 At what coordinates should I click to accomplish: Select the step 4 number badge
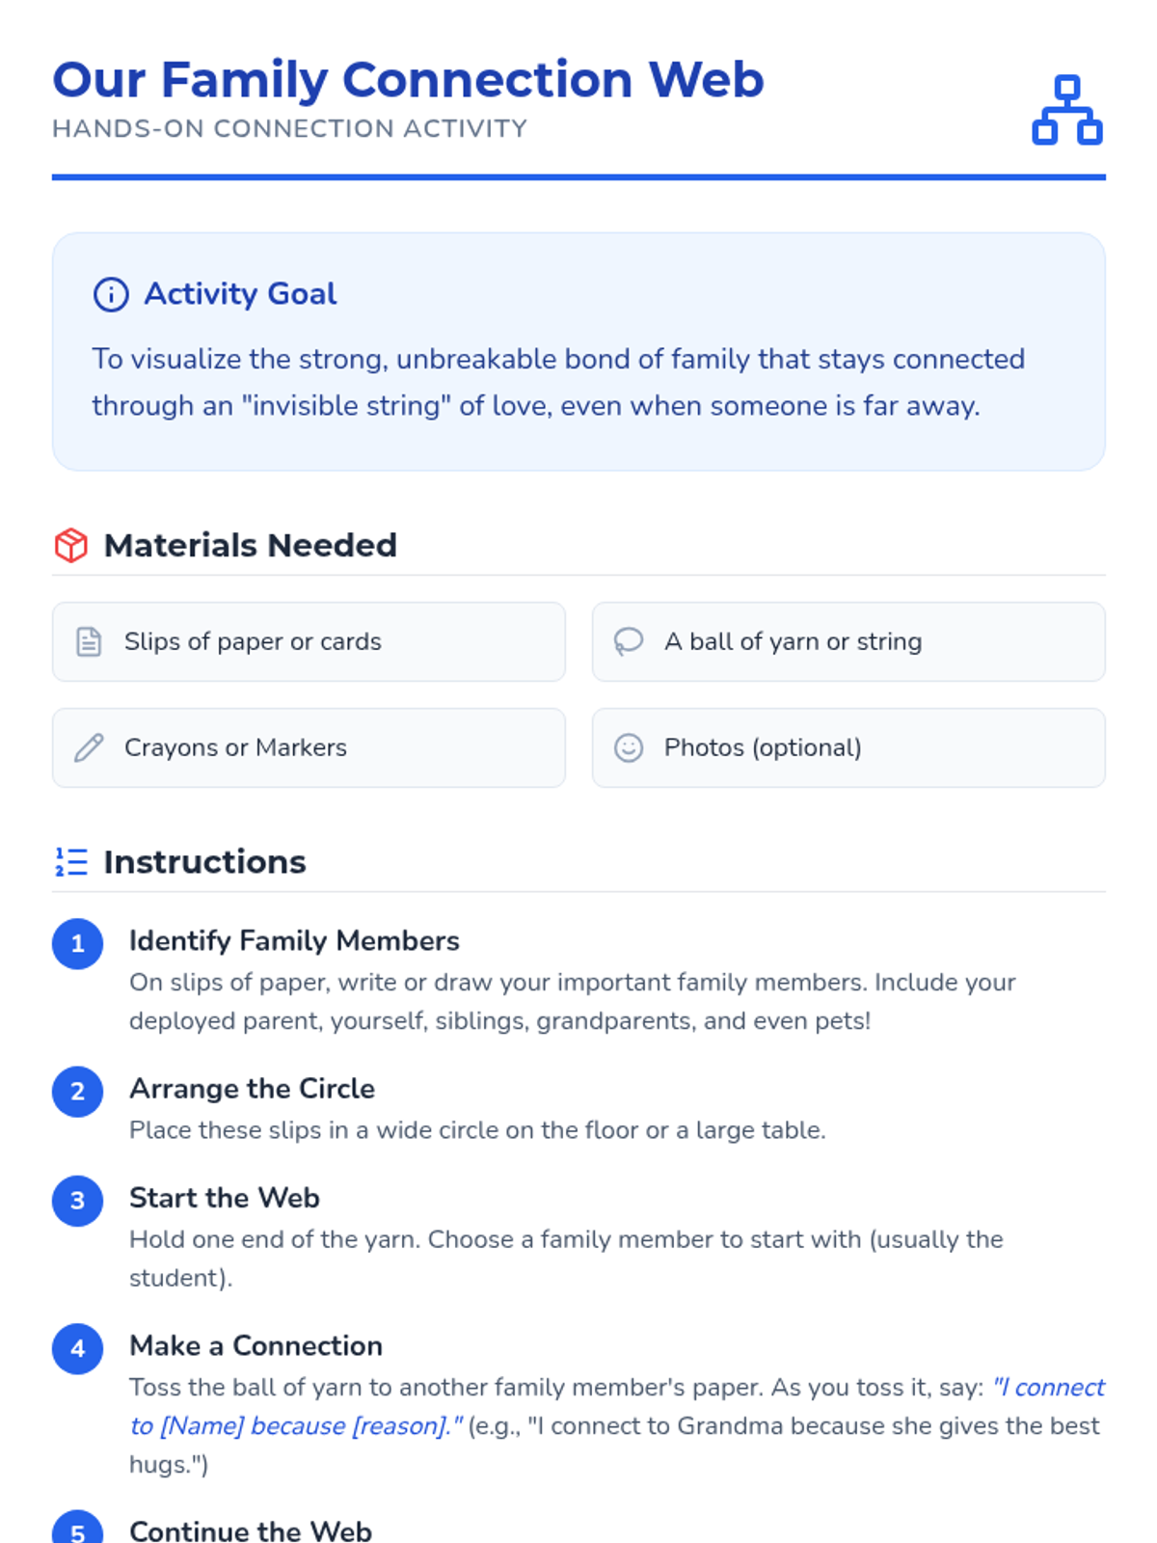[78, 1347]
